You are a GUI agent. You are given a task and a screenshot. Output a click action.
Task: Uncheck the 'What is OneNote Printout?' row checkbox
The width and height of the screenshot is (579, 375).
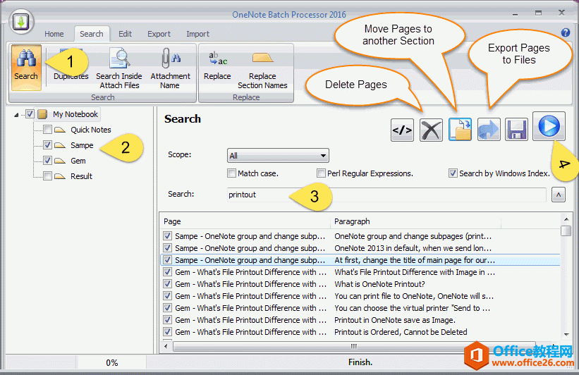[x=167, y=284]
